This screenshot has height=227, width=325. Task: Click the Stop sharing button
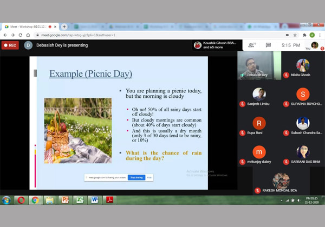pos(136,177)
